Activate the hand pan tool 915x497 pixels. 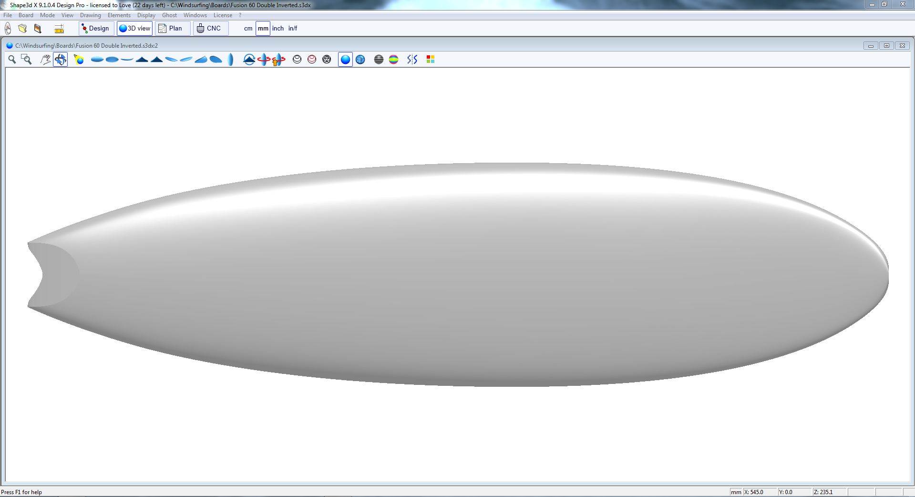tap(45, 59)
